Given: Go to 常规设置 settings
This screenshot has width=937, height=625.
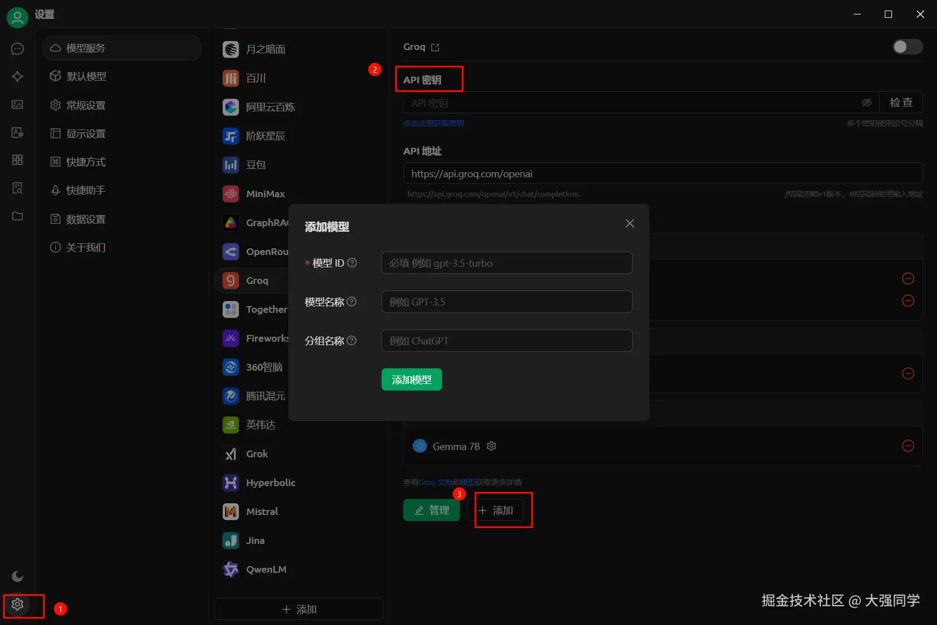Looking at the screenshot, I should click(x=122, y=105).
